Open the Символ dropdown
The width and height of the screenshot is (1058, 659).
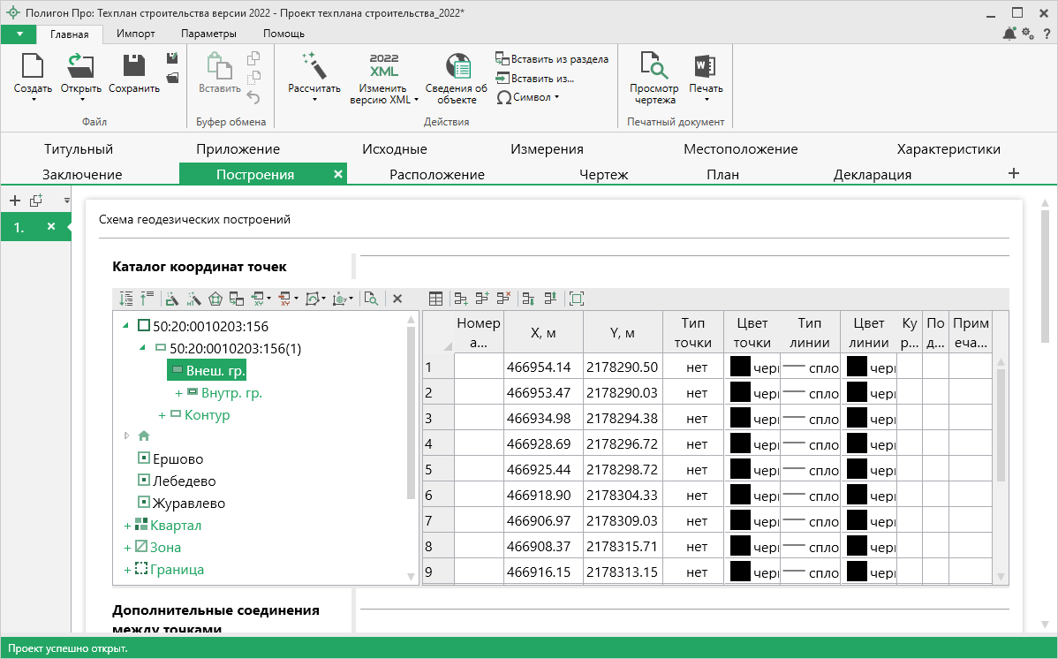pyautogui.click(x=529, y=97)
